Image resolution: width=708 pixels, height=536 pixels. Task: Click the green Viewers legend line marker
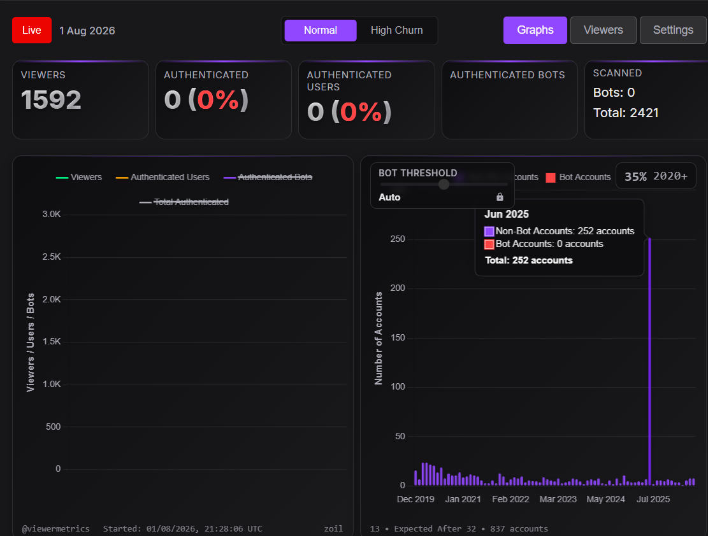[62, 178]
